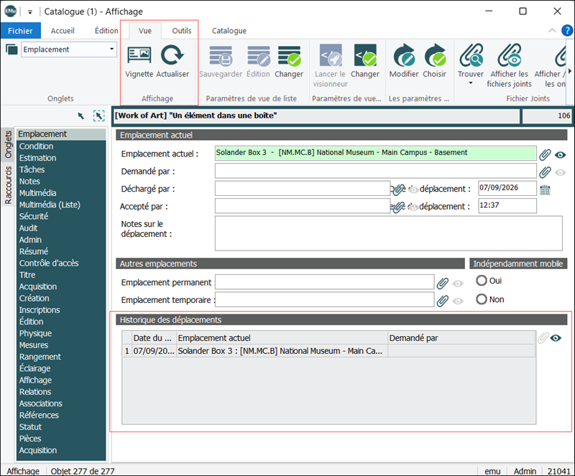The height and width of the screenshot is (476, 575).
Task: Open the Sécurité tab in sidebar
Action: (x=34, y=217)
